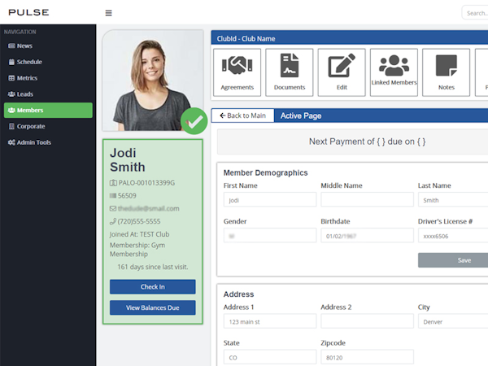Click "Membership: Gym Membership" text
488x366 pixels.
pyautogui.click(x=137, y=250)
